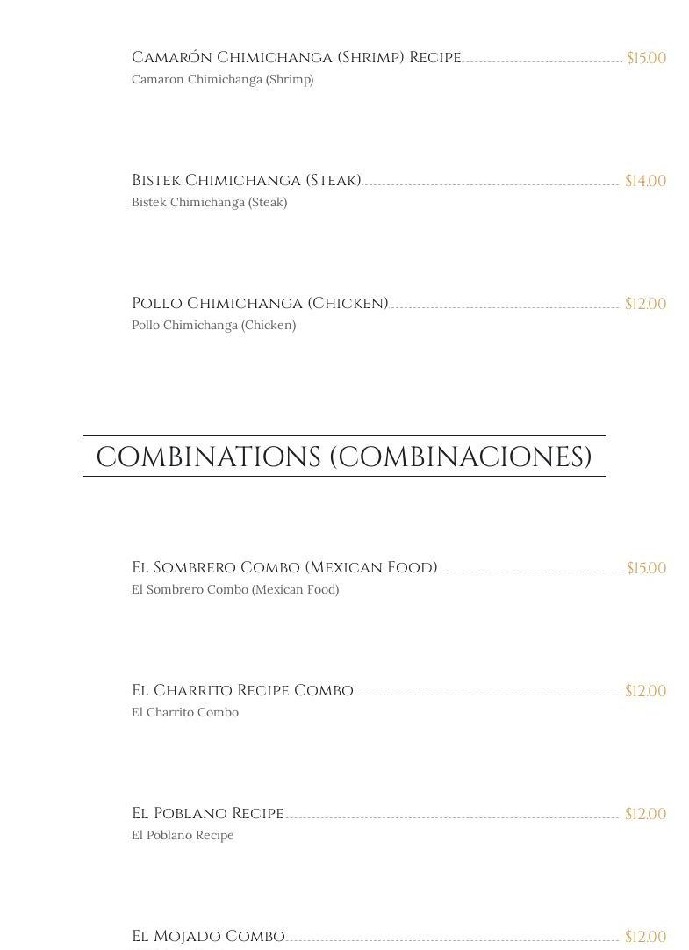Click the $12.00 price for Pollo Chimichanga
The image size is (689, 950).
tap(645, 304)
